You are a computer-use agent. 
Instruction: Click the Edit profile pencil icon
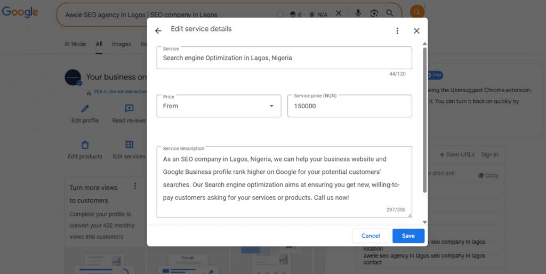click(85, 109)
